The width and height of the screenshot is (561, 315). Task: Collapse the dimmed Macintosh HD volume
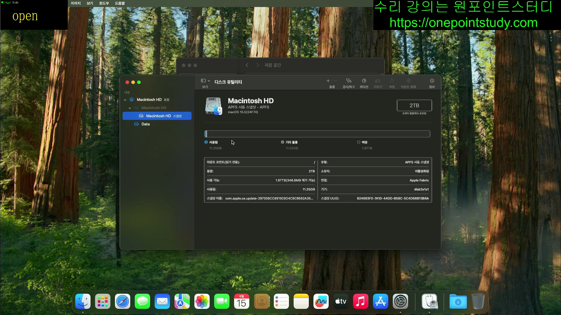(130, 108)
